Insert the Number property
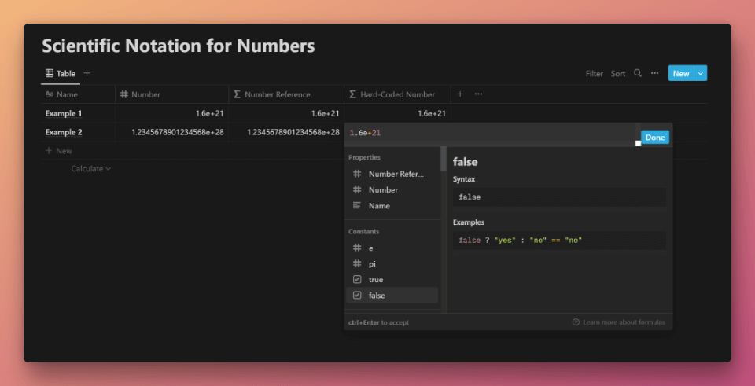Image resolution: width=755 pixels, height=386 pixels. tap(392, 189)
